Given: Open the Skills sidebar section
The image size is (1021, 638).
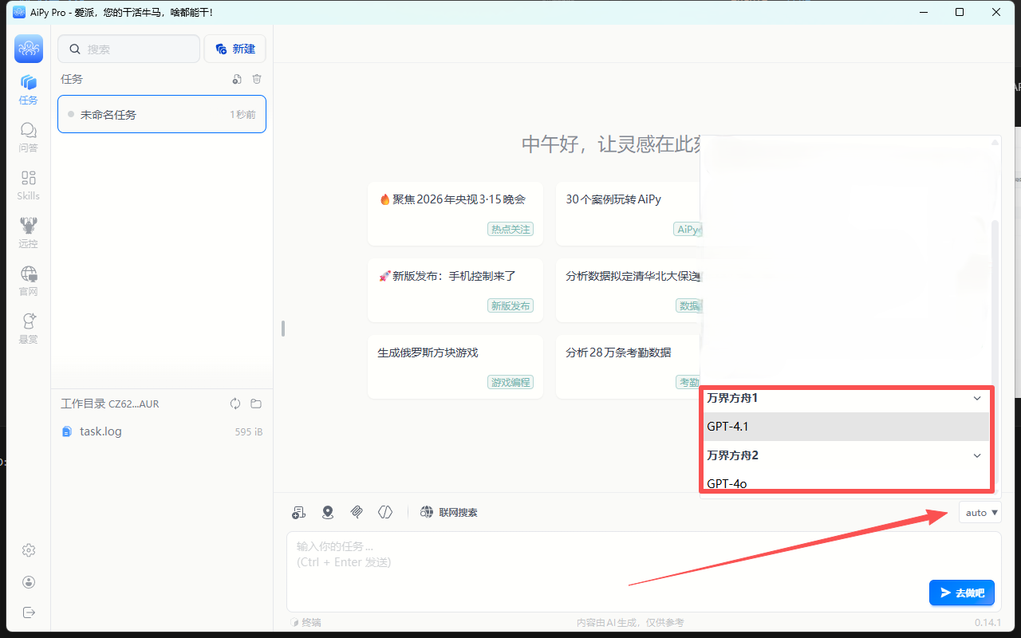Looking at the screenshot, I should coord(29,184).
